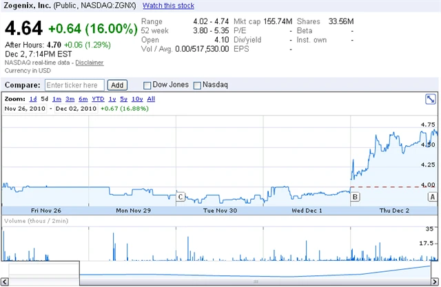This screenshot has width=441, height=287.
Task: Open news marker C on the chart
Action: pos(181,197)
